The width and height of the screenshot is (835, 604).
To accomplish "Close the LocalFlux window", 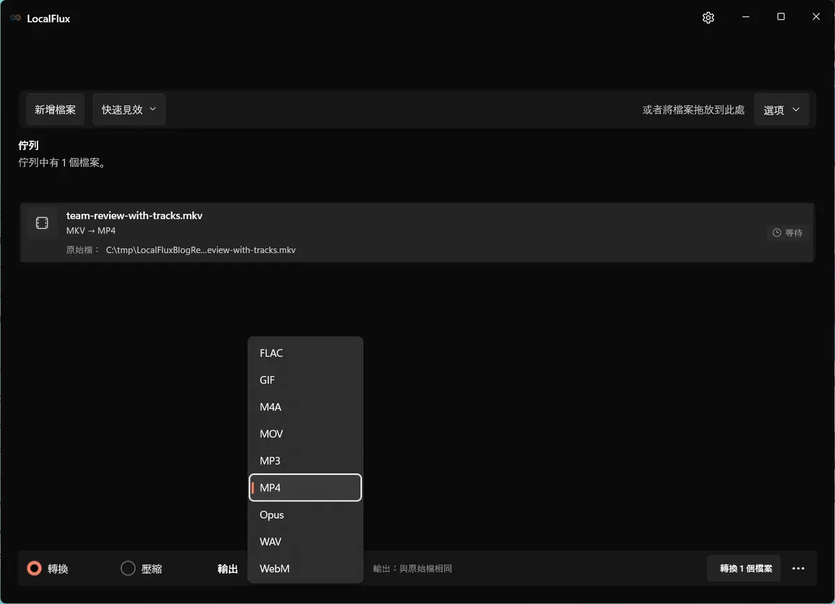I will pos(816,17).
